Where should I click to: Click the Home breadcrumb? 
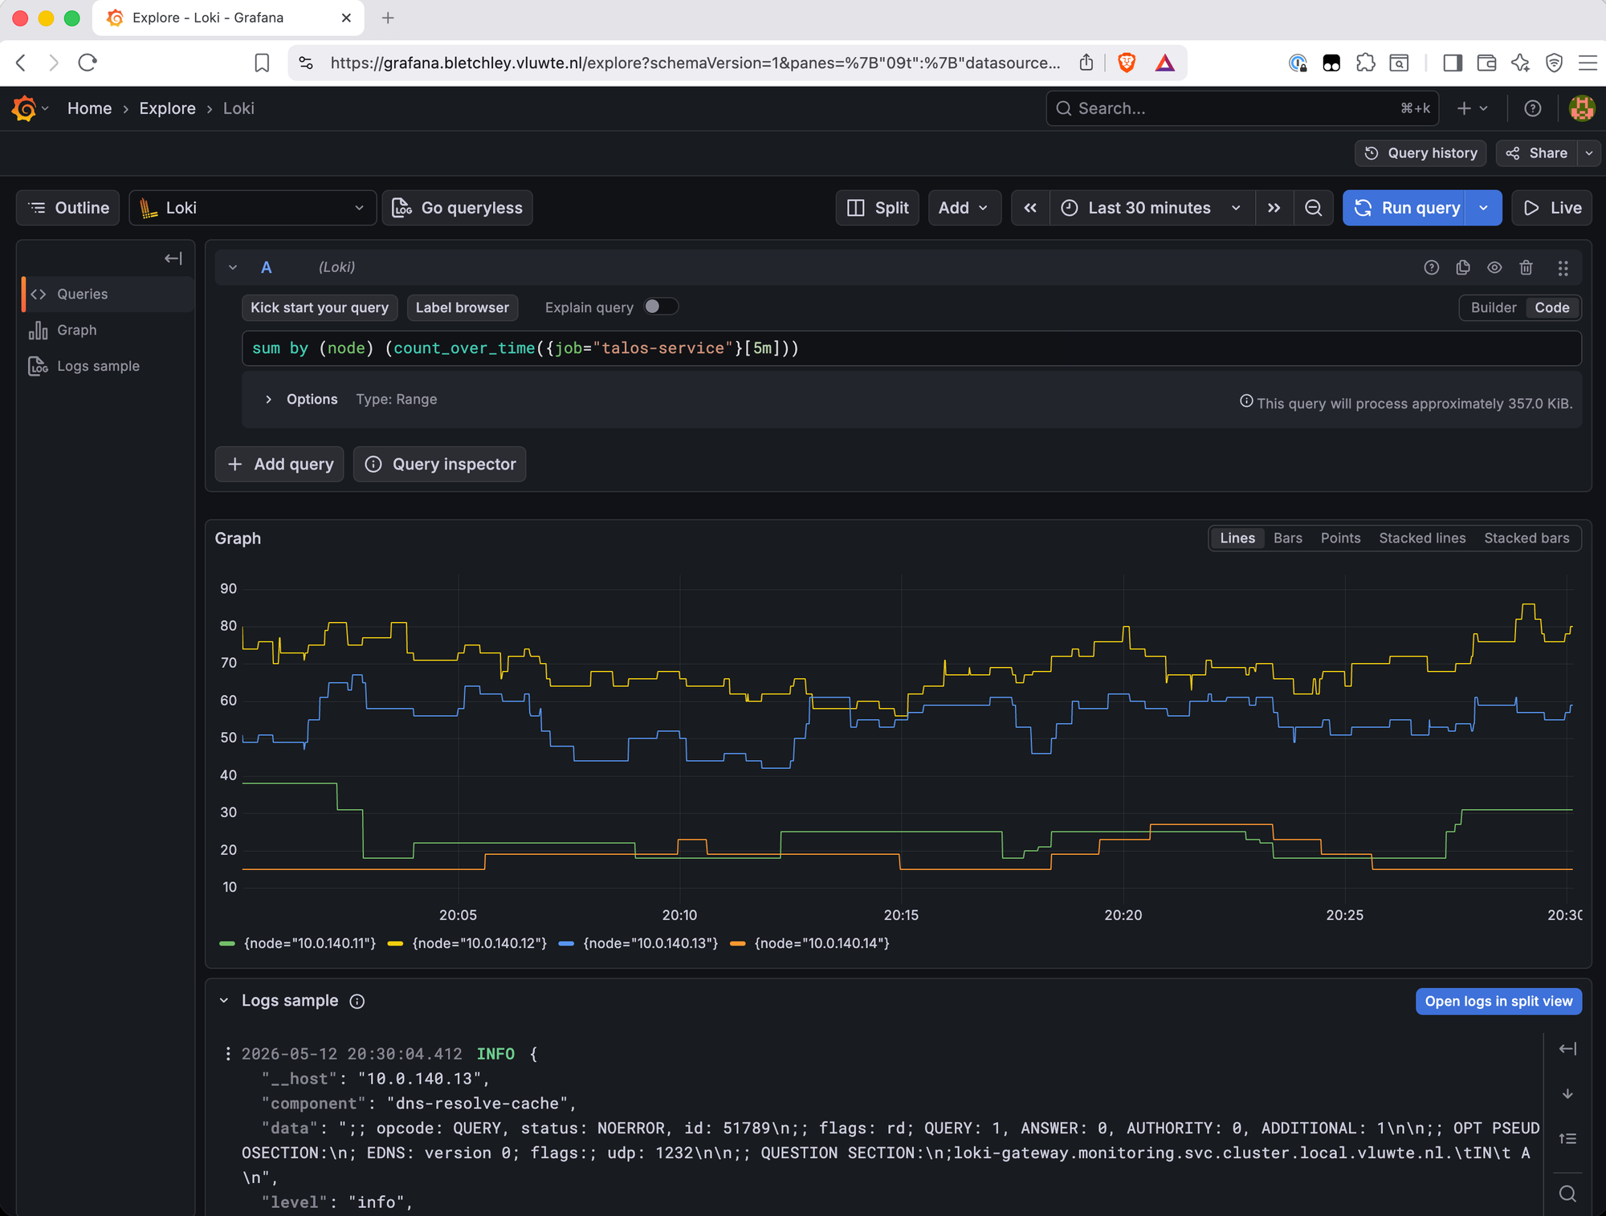click(89, 108)
